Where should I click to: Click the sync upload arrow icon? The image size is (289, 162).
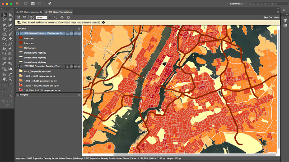(x=62, y=18)
